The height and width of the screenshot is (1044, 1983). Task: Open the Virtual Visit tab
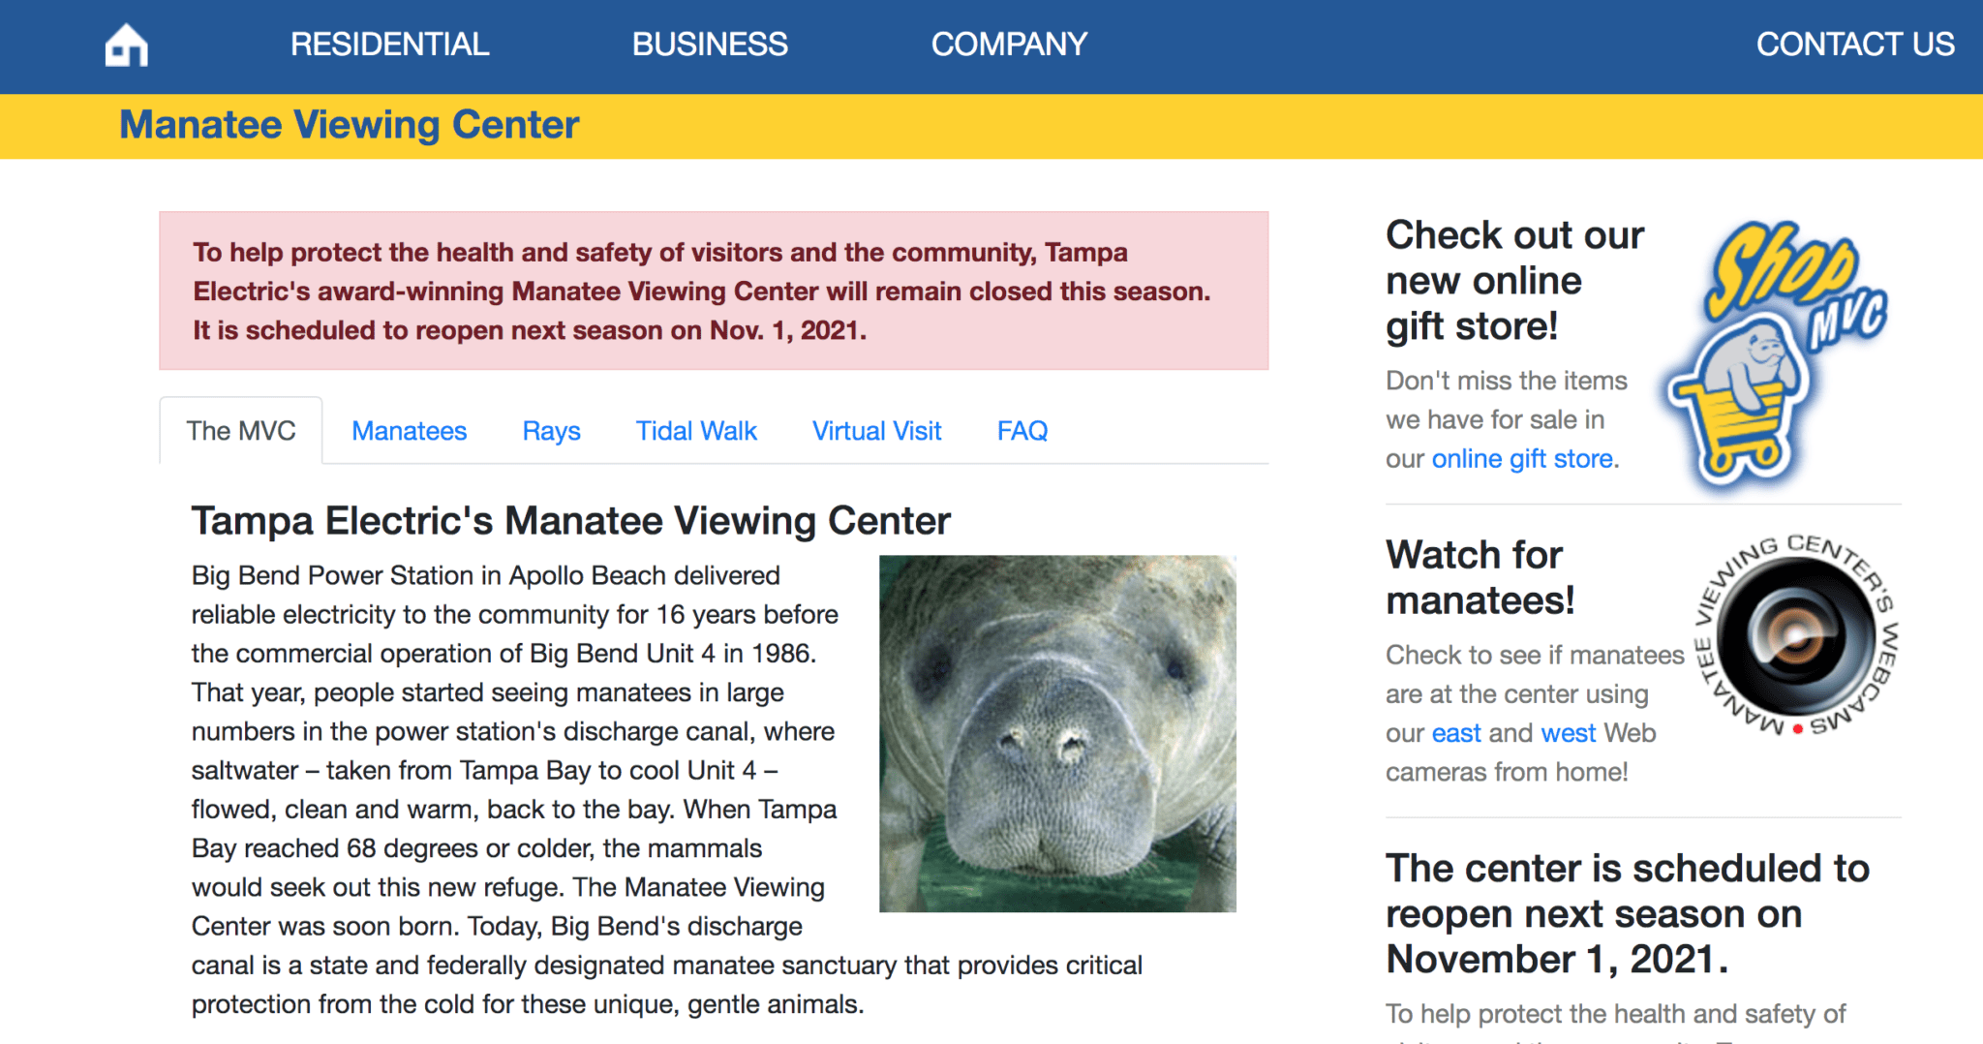(876, 431)
